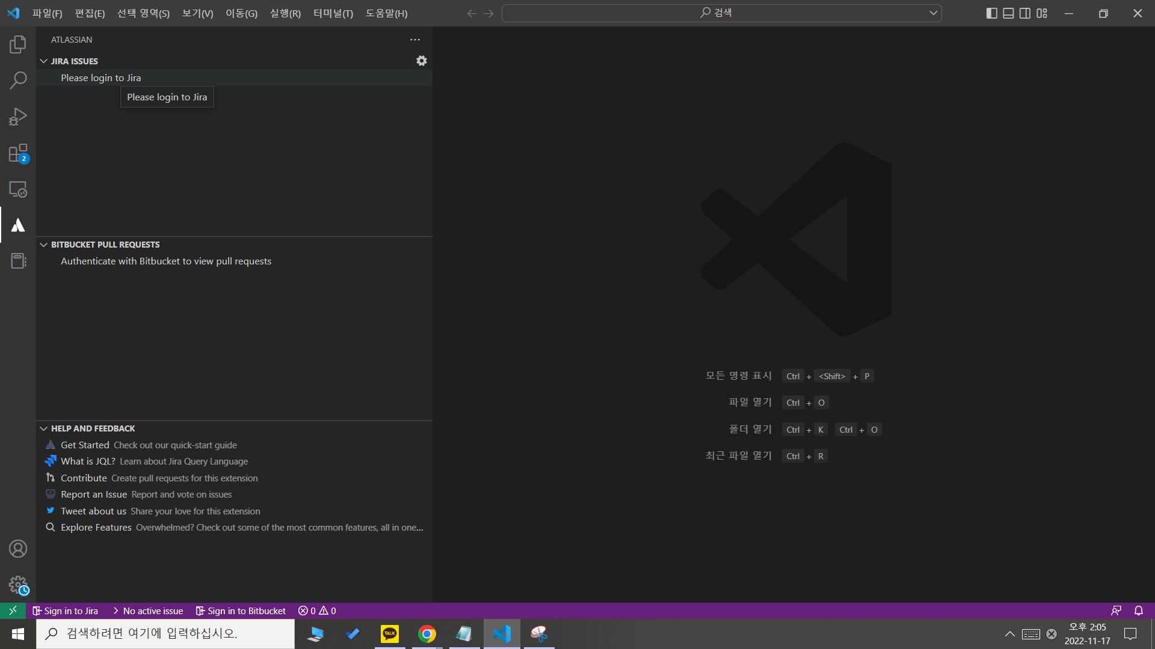The image size is (1155, 649).
Task: Open the 파일(F) menu
Action: (47, 13)
